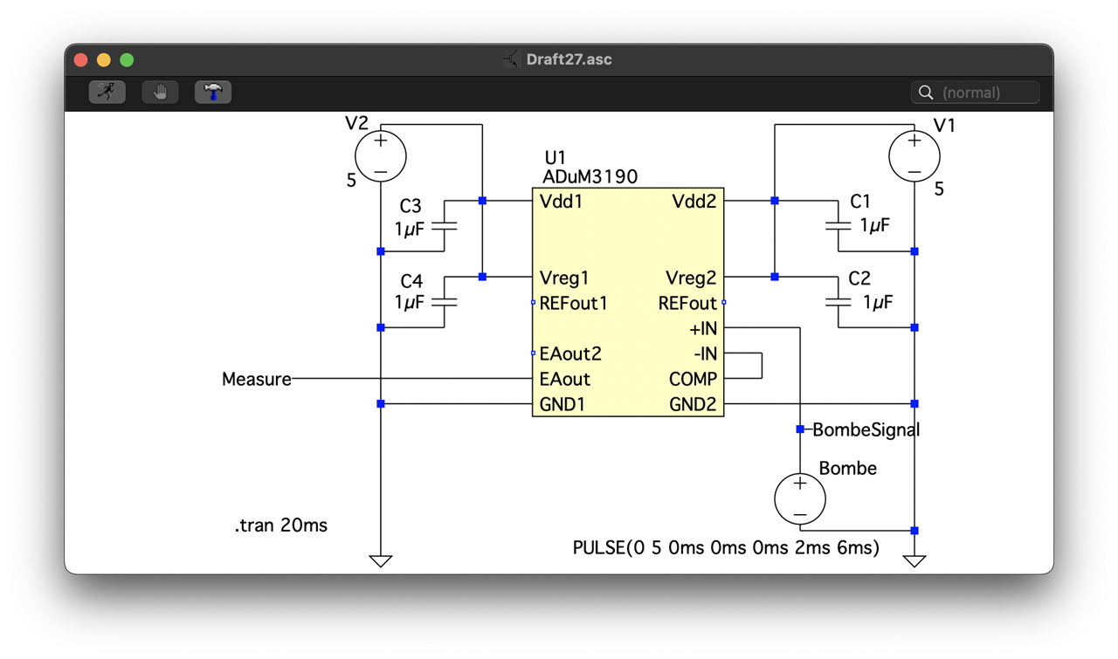Image resolution: width=1118 pixels, height=659 pixels.
Task: Click the EAout pin label
Action: click(565, 379)
